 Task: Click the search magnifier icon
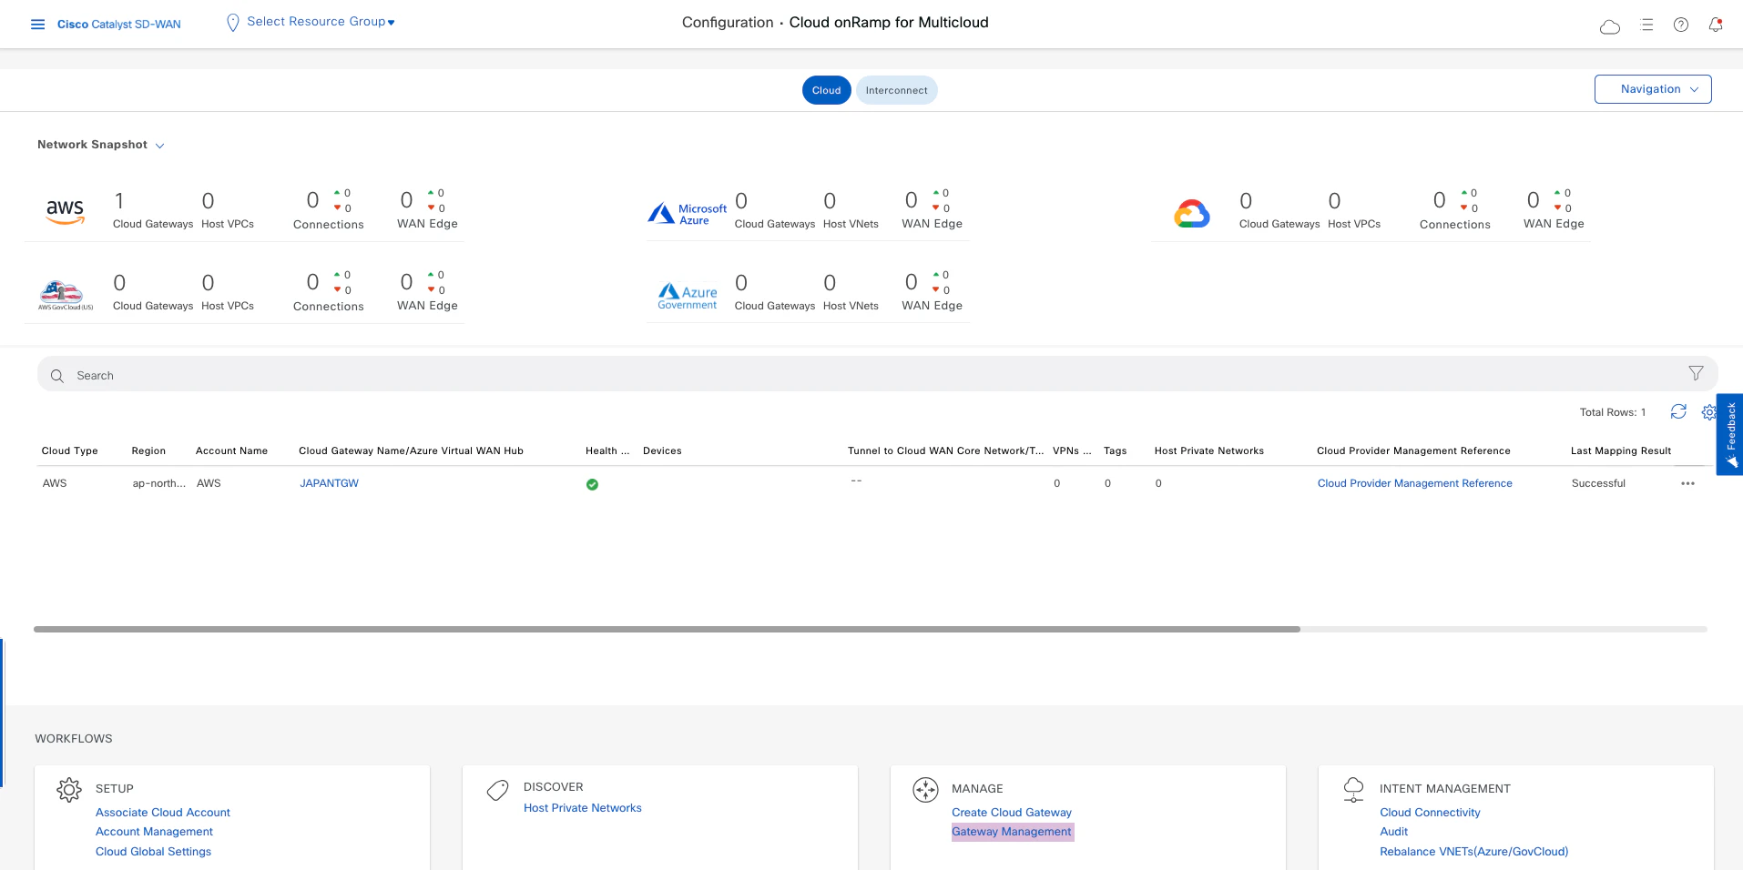tap(57, 376)
